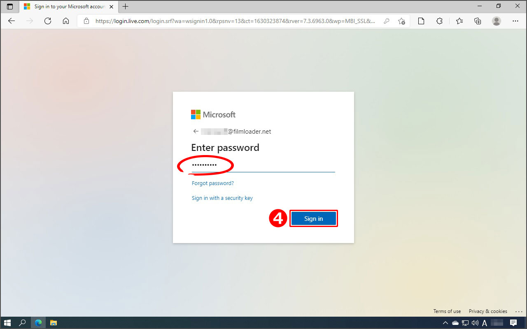The image size is (527, 329).
Task: Click the browser Back arrow
Action: click(12, 21)
